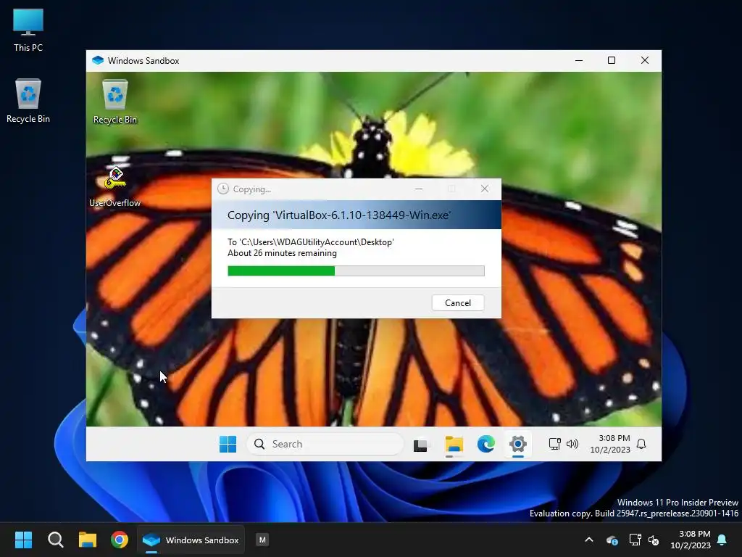Click the destination path text in dialog

point(311,242)
